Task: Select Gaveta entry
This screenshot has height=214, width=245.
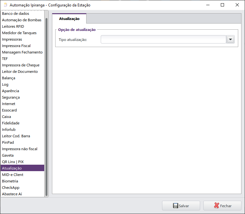Action: pos(23,155)
